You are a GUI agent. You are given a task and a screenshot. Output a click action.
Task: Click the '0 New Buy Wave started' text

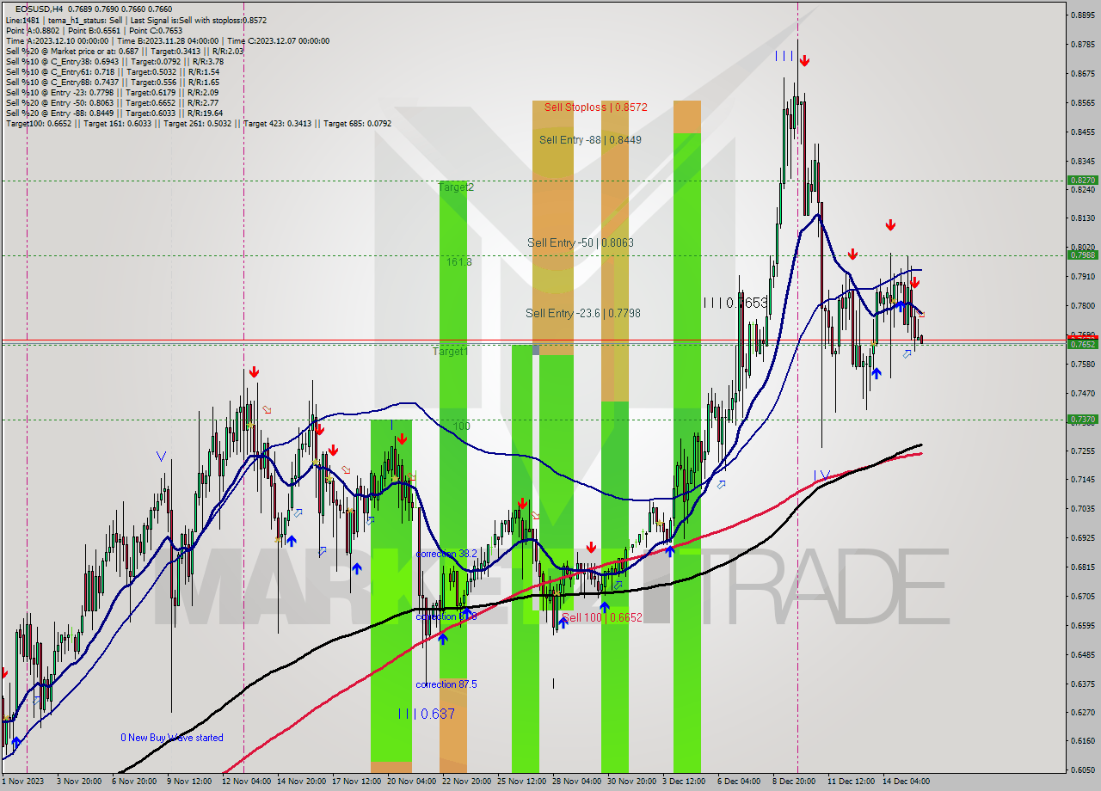(171, 738)
